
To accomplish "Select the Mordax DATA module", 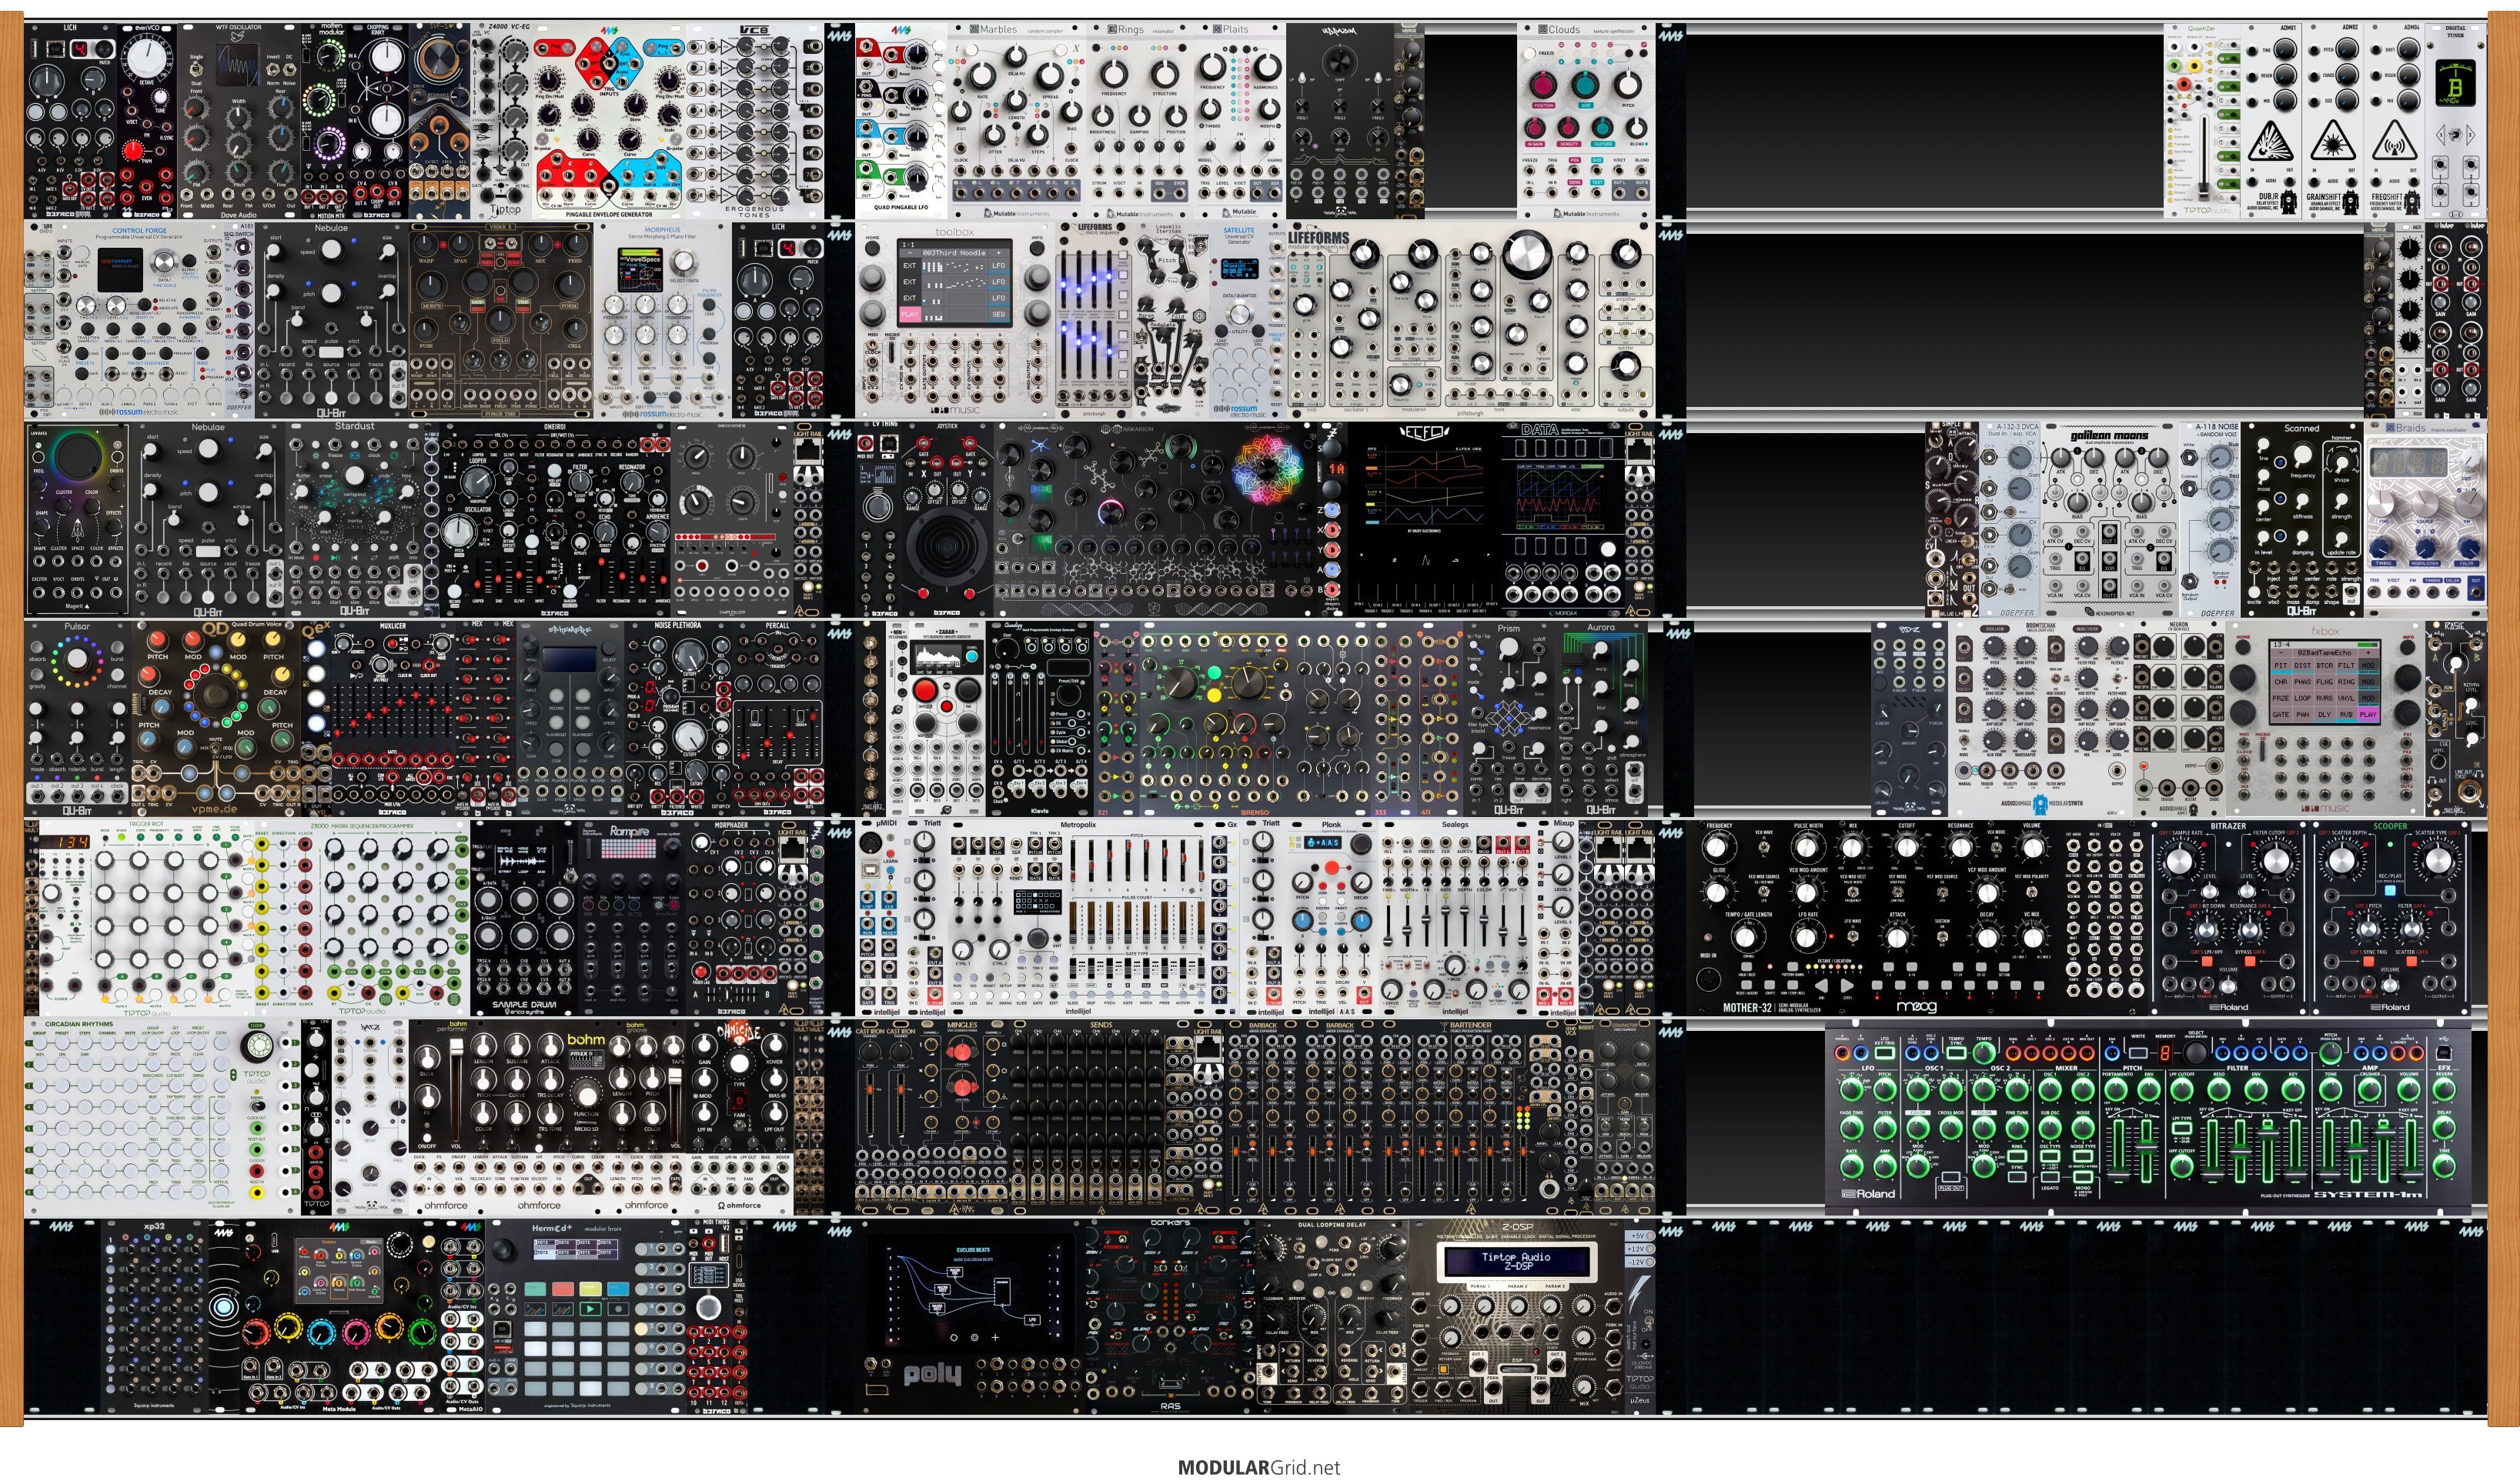I will pyautogui.click(x=1562, y=519).
